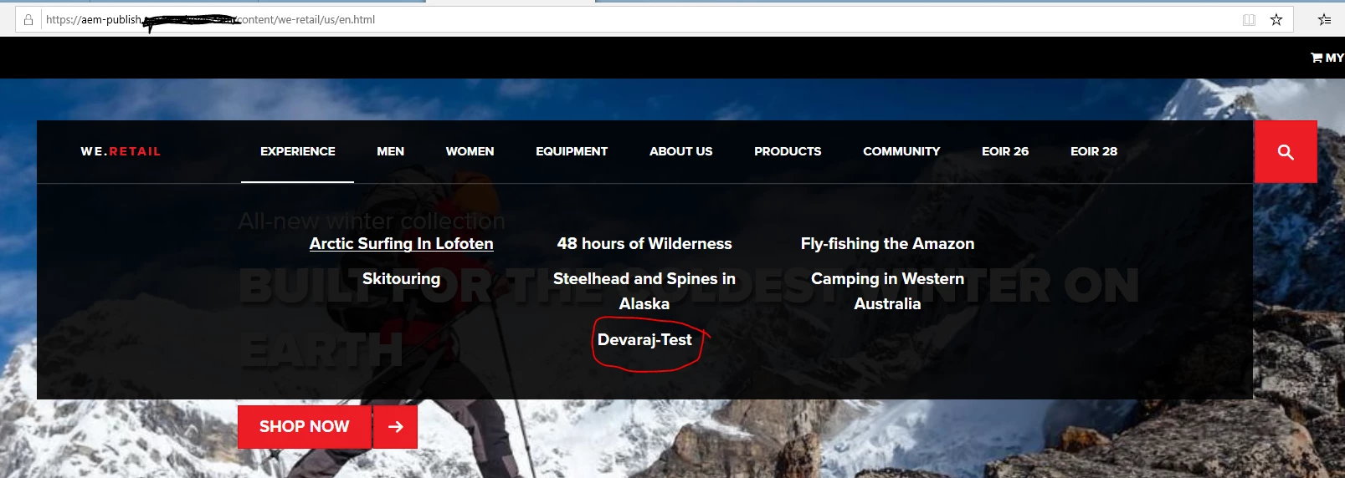
Task: Open the Women menu item
Action: click(470, 151)
